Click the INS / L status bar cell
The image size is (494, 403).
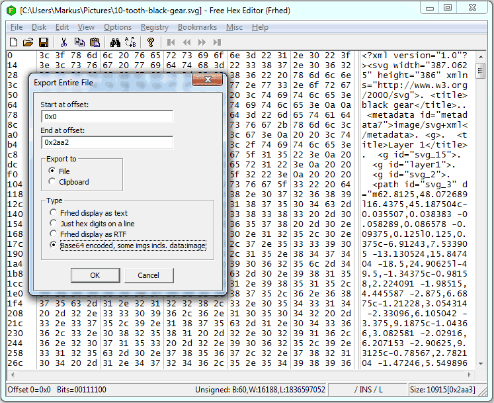[368, 390]
